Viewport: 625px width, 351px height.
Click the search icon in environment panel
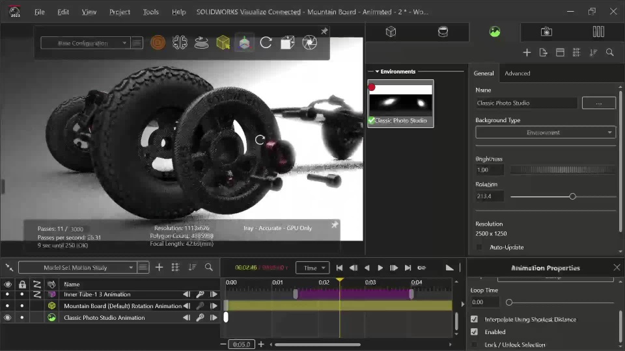coord(610,53)
